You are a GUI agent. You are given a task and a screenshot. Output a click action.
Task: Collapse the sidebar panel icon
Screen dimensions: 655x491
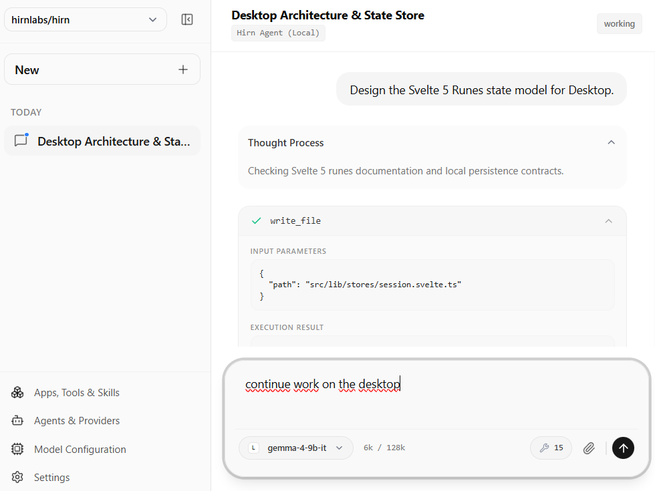click(x=186, y=19)
